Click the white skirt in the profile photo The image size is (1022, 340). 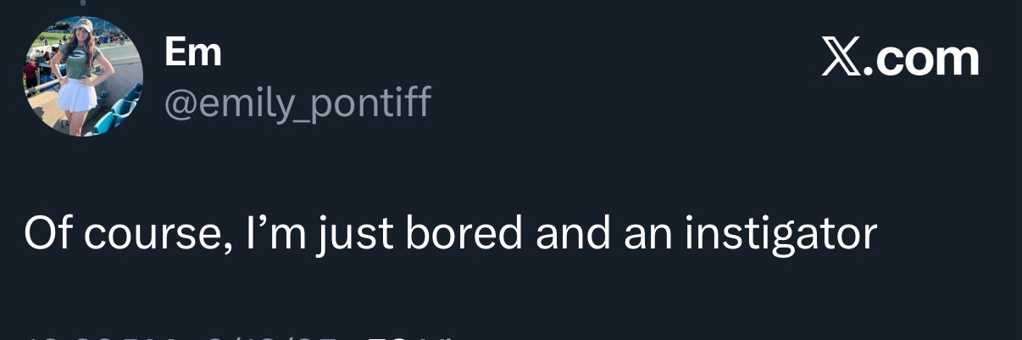coord(77,93)
